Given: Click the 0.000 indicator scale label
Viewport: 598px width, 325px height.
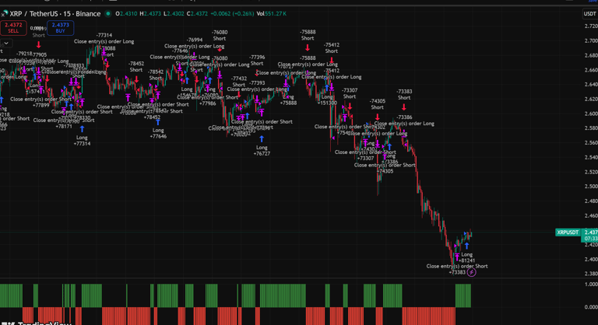Looking at the screenshot, I should tap(591, 306).
